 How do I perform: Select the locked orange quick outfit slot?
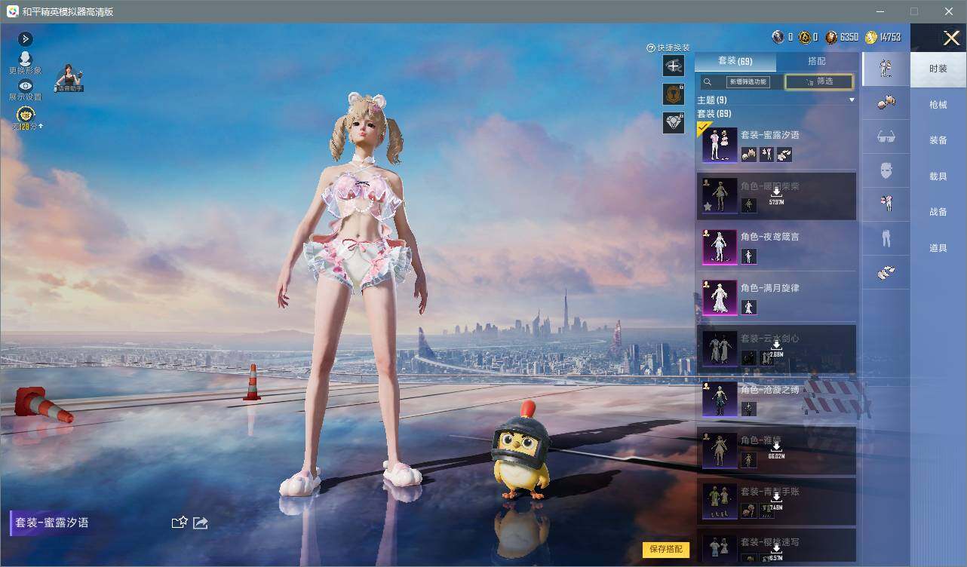pyautogui.click(x=674, y=94)
